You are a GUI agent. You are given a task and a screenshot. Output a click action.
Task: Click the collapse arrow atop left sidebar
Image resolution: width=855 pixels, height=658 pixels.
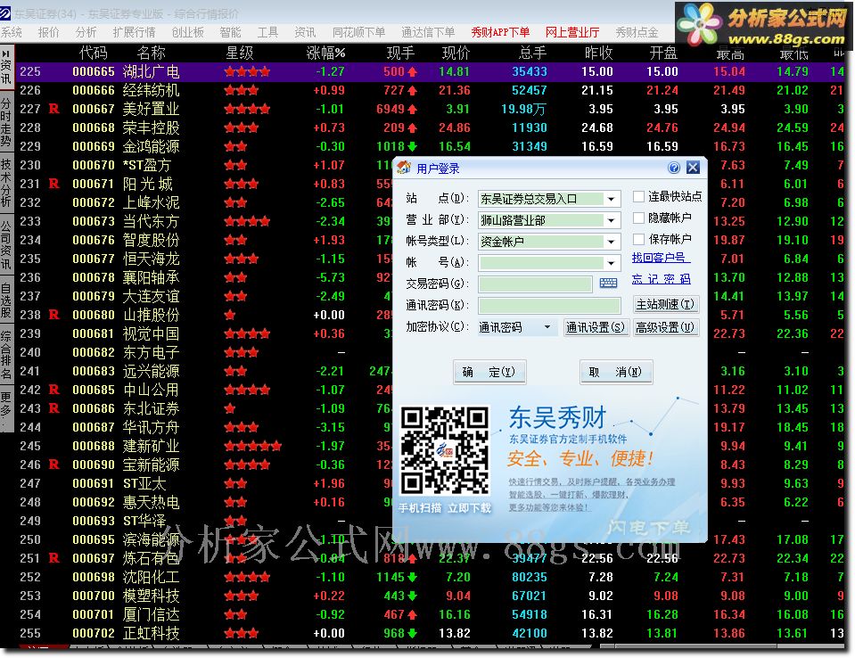pyautogui.click(x=6, y=53)
